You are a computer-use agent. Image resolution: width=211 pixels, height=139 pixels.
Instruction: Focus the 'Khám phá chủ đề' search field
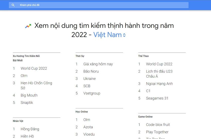coord(99,5)
